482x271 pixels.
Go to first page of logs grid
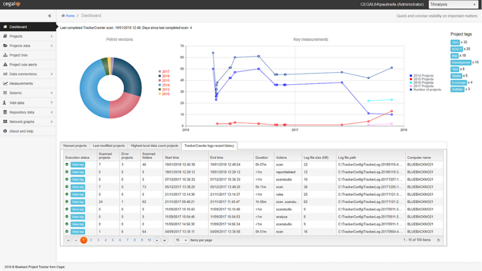coord(68,240)
